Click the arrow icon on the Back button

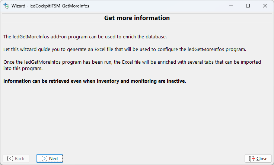(10, 159)
